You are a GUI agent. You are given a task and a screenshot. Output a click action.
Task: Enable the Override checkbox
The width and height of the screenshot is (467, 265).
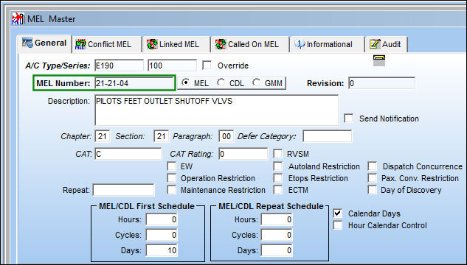(207, 66)
